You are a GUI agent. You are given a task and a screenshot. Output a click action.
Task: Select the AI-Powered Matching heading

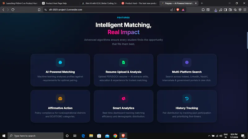click(60, 72)
